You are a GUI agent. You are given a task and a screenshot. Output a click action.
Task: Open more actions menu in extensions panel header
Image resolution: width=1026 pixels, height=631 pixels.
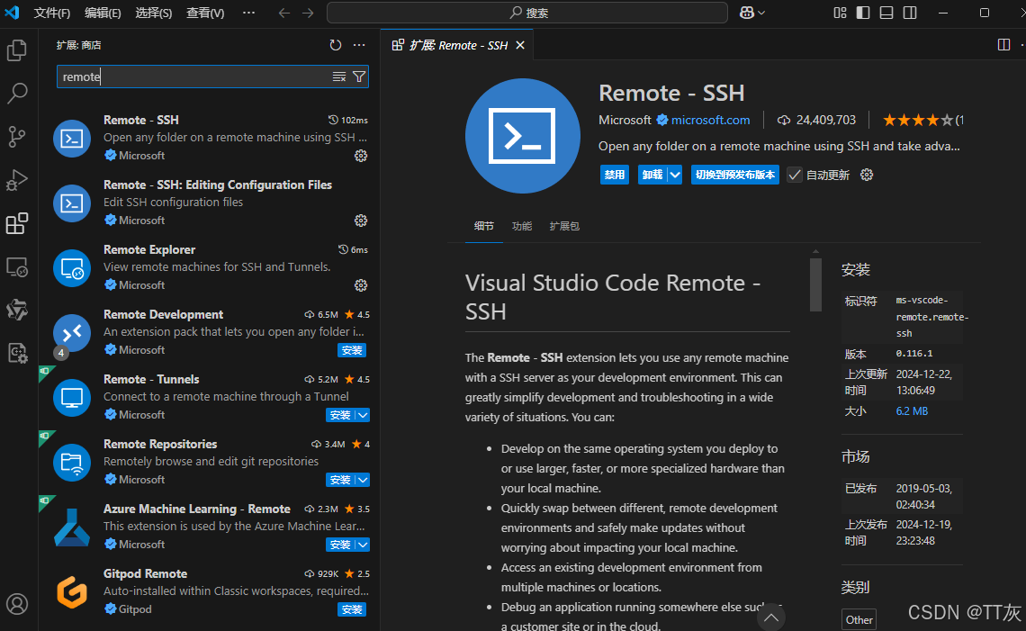(359, 45)
